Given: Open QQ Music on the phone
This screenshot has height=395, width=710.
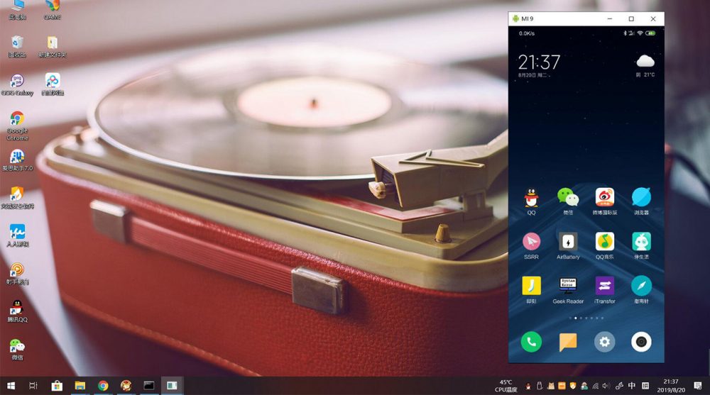Looking at the screenshot, I should [604, 242].
